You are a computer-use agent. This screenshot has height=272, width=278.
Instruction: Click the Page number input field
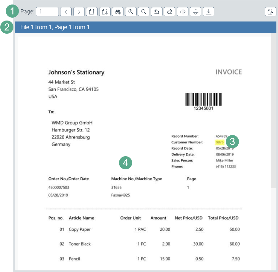click(x=47, y=12)
